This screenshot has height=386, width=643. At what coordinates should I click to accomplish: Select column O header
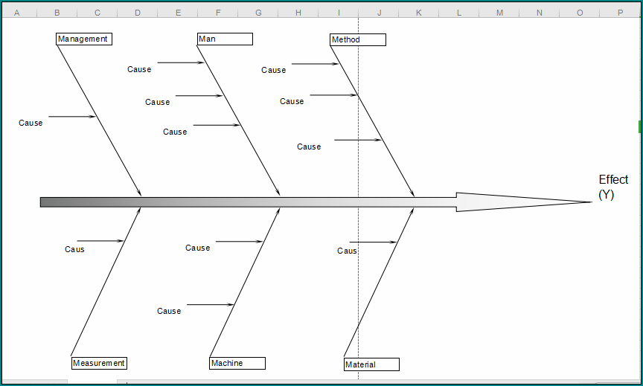tap(580, 13)
